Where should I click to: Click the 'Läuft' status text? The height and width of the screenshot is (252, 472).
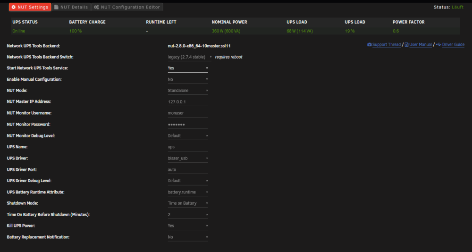point(457,7)
